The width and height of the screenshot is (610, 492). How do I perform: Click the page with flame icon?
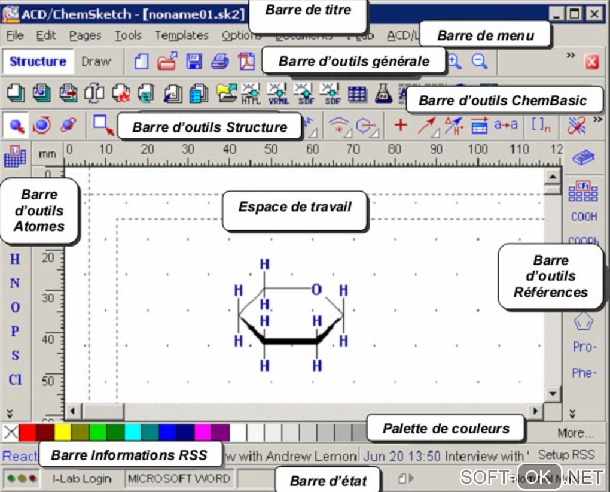121,94
